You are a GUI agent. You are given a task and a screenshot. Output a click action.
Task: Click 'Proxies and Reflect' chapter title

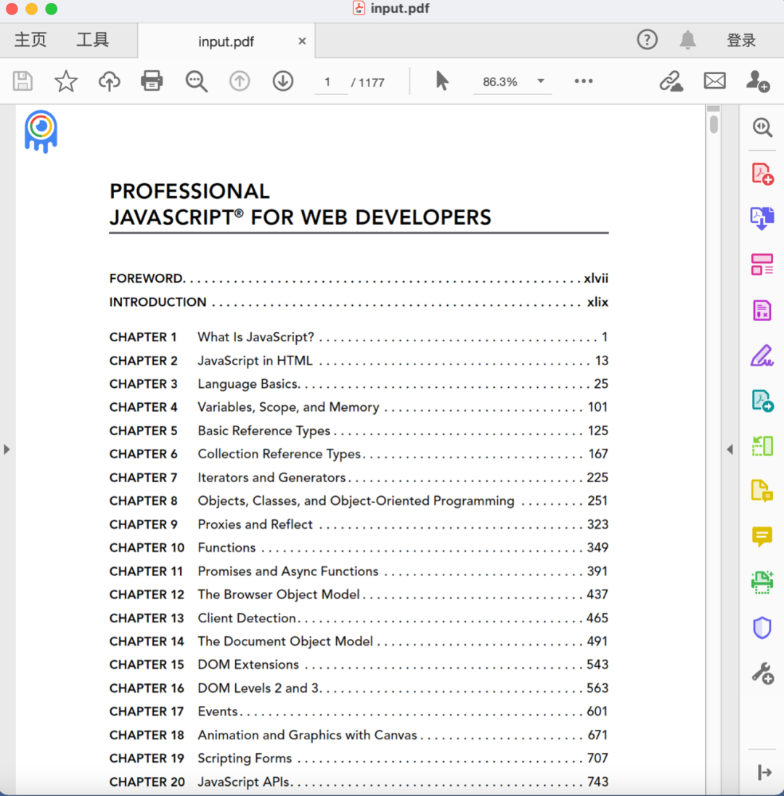point(256,524)
